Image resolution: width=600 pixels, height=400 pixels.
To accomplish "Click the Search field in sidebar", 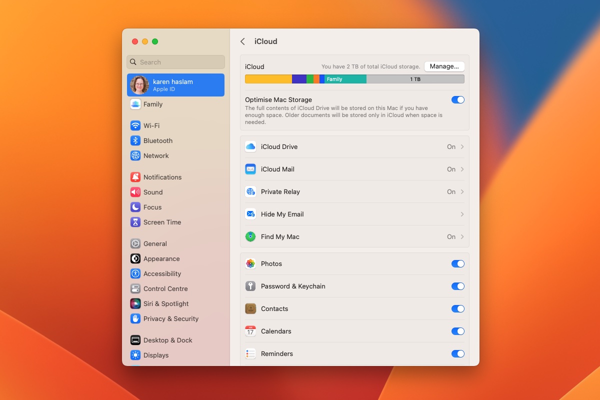I will [175, 62].
